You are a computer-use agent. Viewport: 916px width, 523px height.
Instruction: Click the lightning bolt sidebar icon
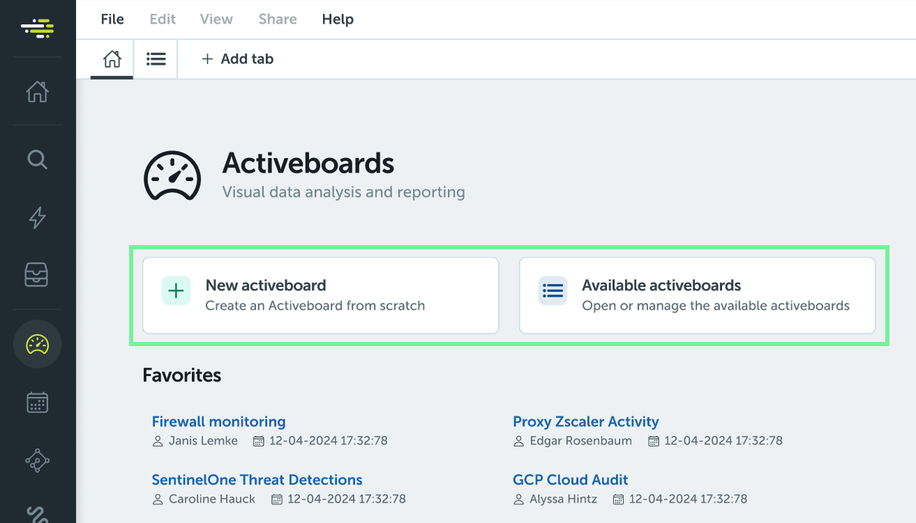point(38,218)
